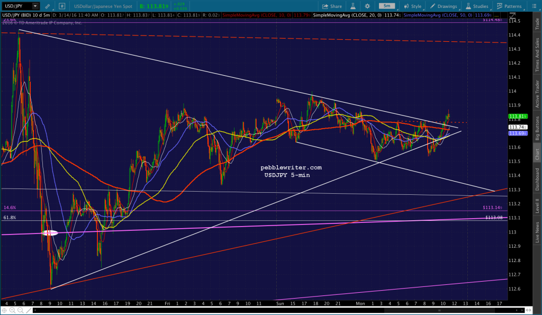The image size is (542, 315).
Task: Click the blue 113.698 price bubble
Action: (x=518, y=133)
